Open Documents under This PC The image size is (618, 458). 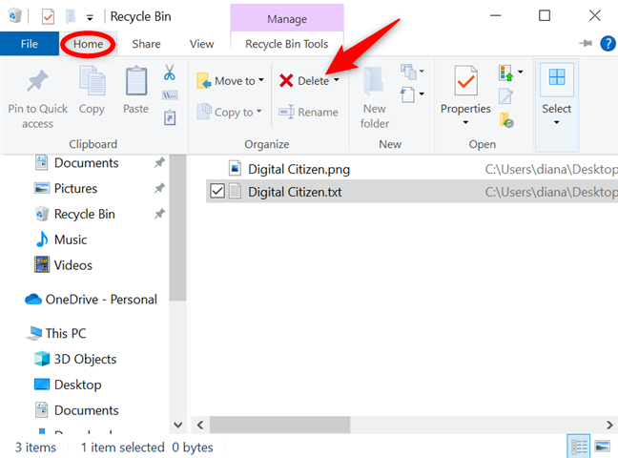pyautogui.click(x=87, y=410)
